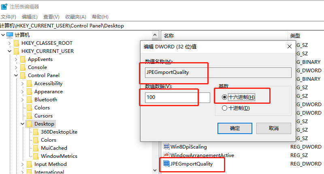The width and height of the screenshot is (324, 174).
Task: Select Control Panel folder icon
Action: [23, 75]
